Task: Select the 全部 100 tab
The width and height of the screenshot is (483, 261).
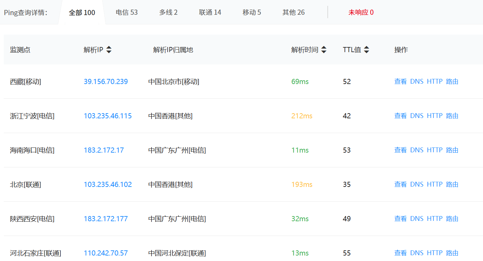Action: pyautogui.click(x=82, y=13)
